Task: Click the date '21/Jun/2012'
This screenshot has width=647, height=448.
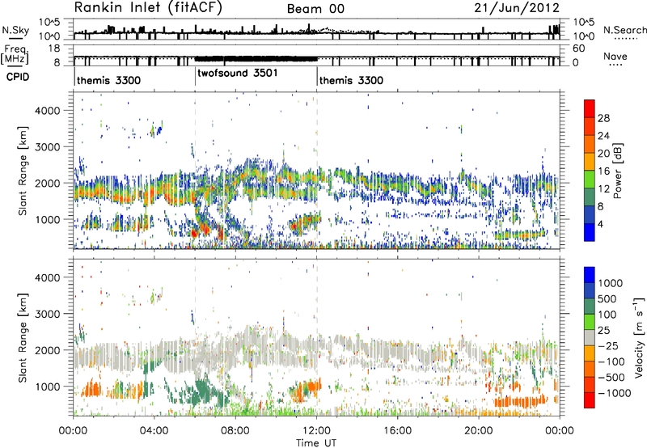Action: 517,8
